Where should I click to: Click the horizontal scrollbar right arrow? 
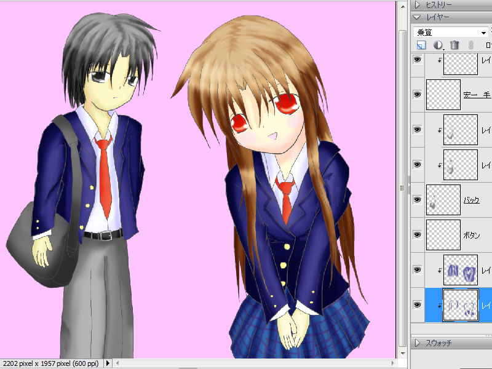[392, 363]
